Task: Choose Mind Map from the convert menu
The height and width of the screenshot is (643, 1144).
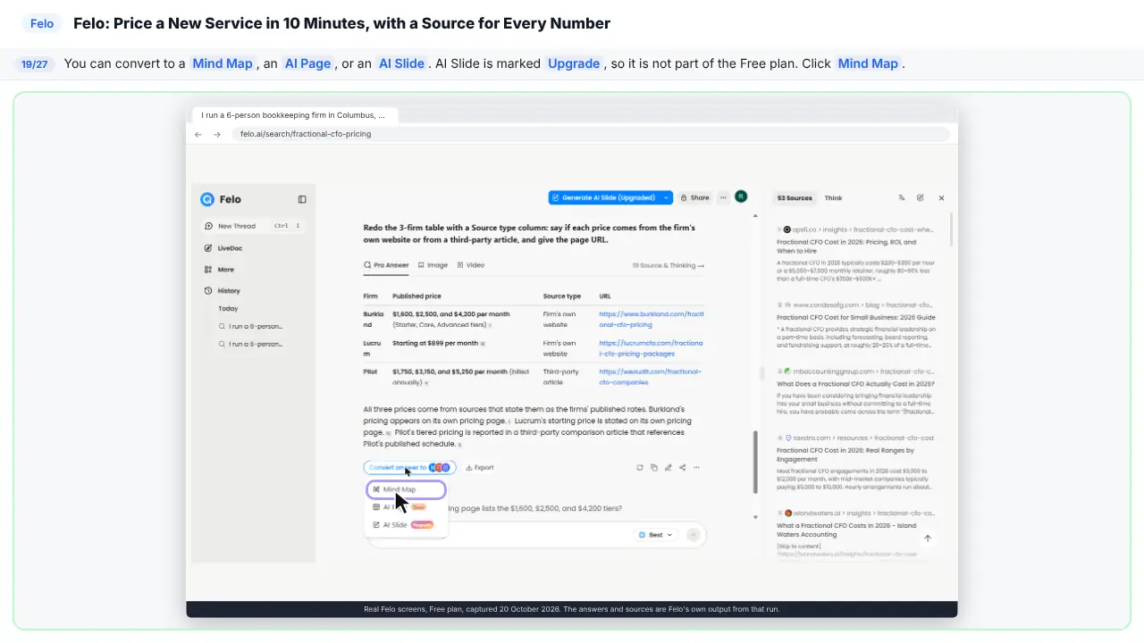Action: tap(406, 489)
